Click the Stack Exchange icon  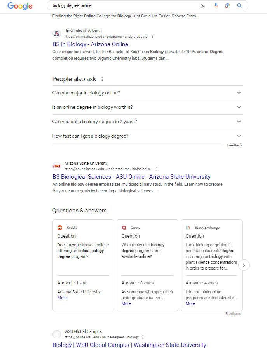click(188, 227)
